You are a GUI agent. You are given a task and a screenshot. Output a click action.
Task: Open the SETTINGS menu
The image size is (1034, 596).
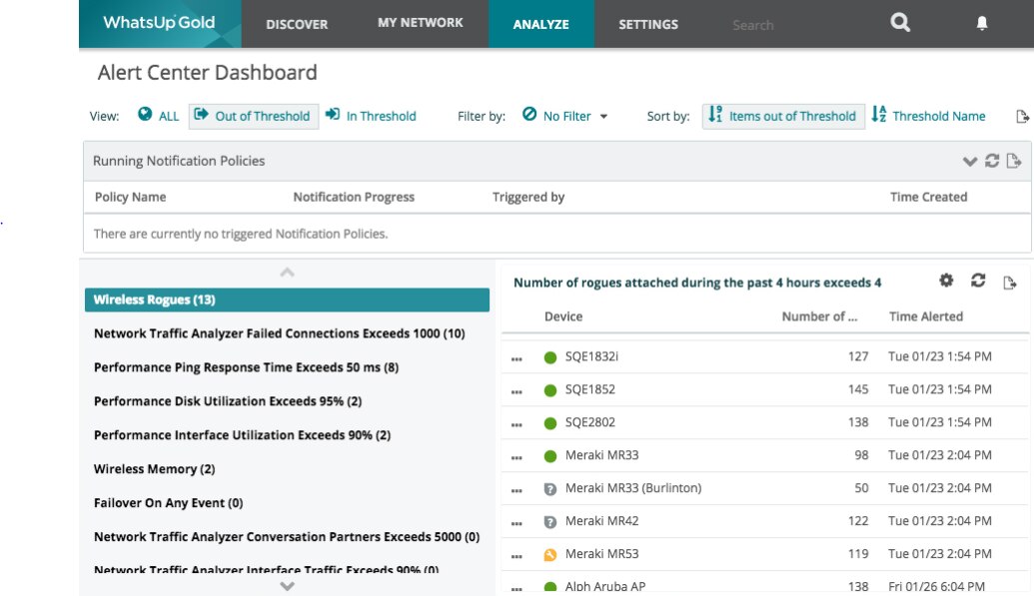[x=648, y=24]
